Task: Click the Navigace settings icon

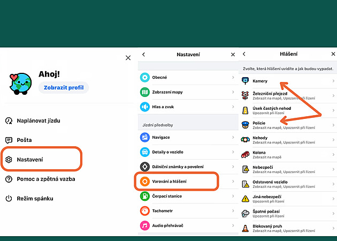Action: [144, 137]
